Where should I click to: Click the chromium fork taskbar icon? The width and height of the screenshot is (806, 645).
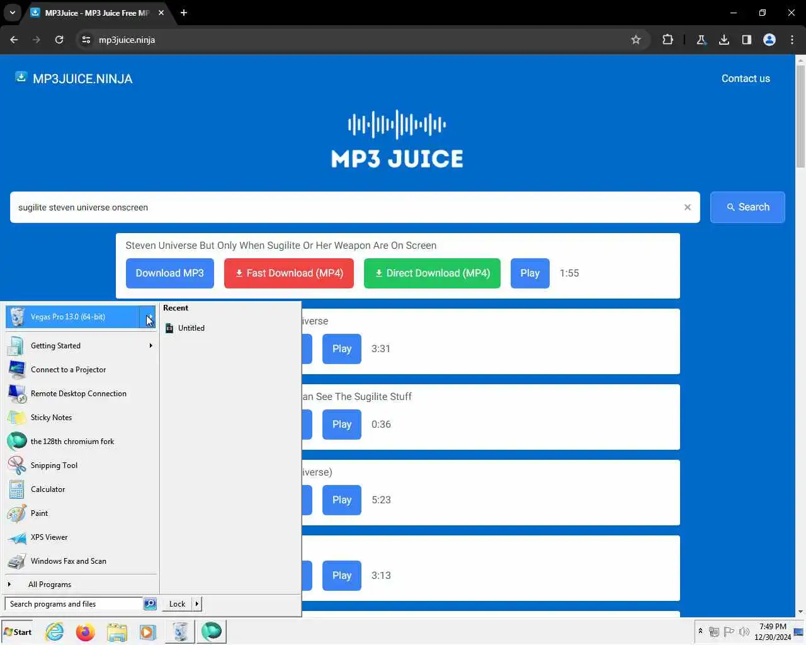(212, 632)
